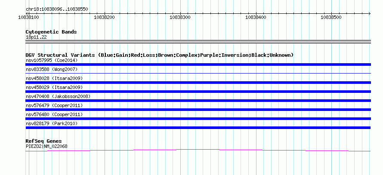Click the PIEZO2|NM_022068 gene label
The height and width of the screenshot is (175, 383).
46,146
